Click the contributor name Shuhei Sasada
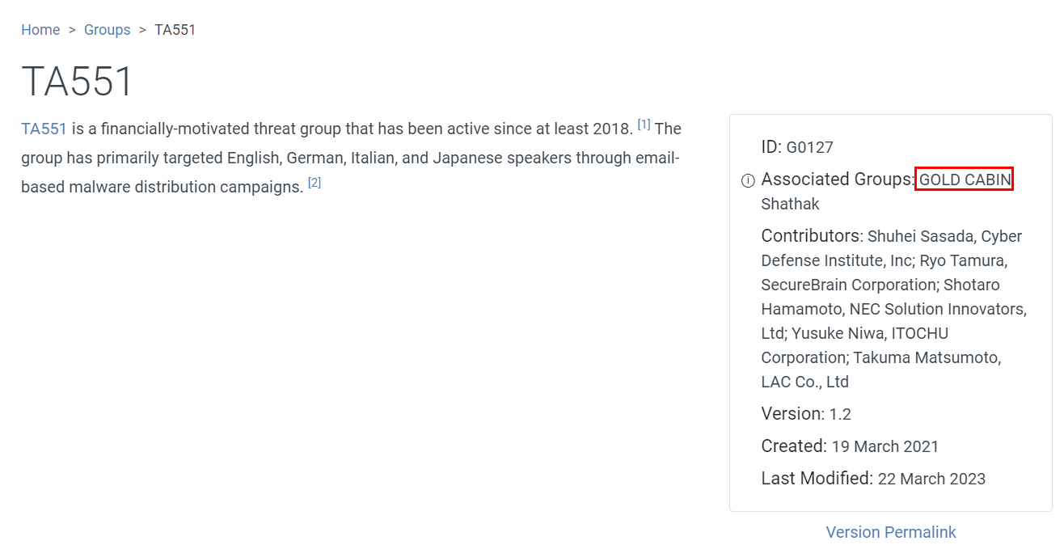This screenshot has height=545, width=1064. click(919, 236)
